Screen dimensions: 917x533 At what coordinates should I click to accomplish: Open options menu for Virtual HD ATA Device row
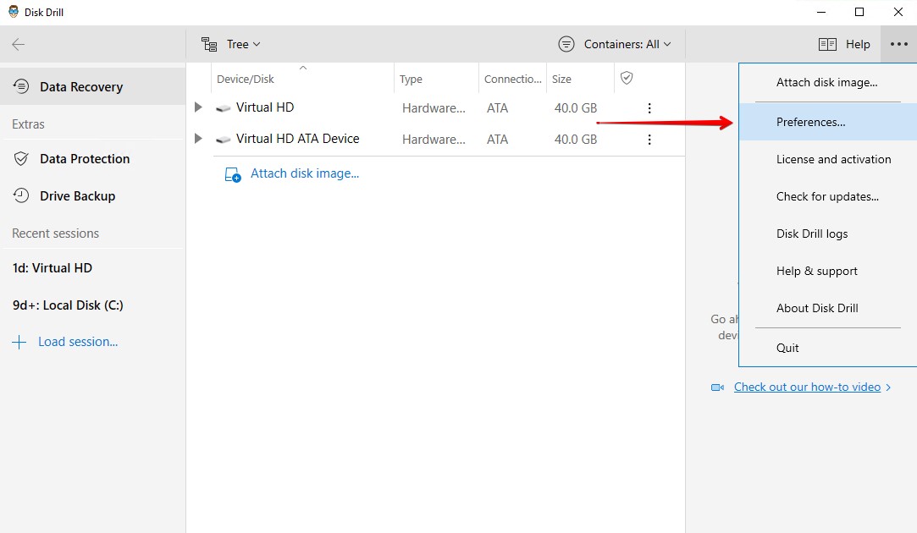coord(649,140)
